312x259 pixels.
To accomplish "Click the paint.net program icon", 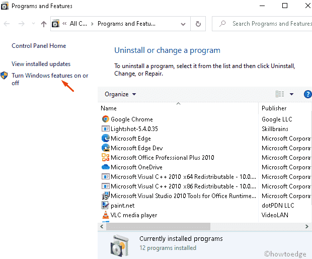I will point(106,205).
